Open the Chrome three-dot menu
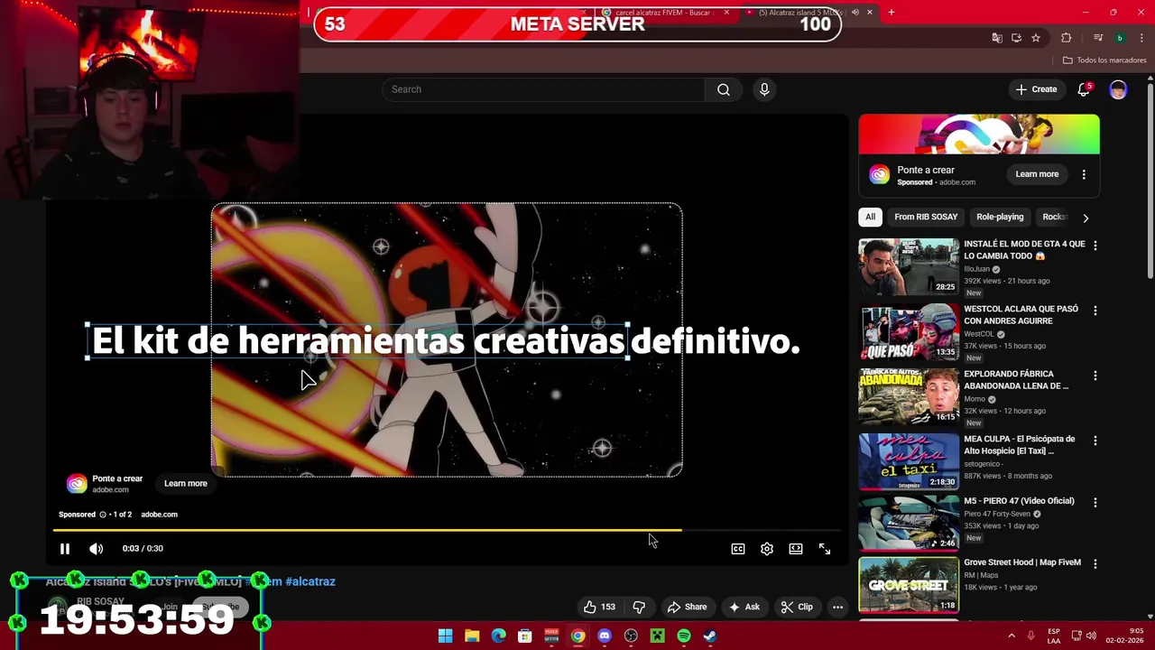The image size is (1155, 650). pyautogui.click(x=1141, y=38)
